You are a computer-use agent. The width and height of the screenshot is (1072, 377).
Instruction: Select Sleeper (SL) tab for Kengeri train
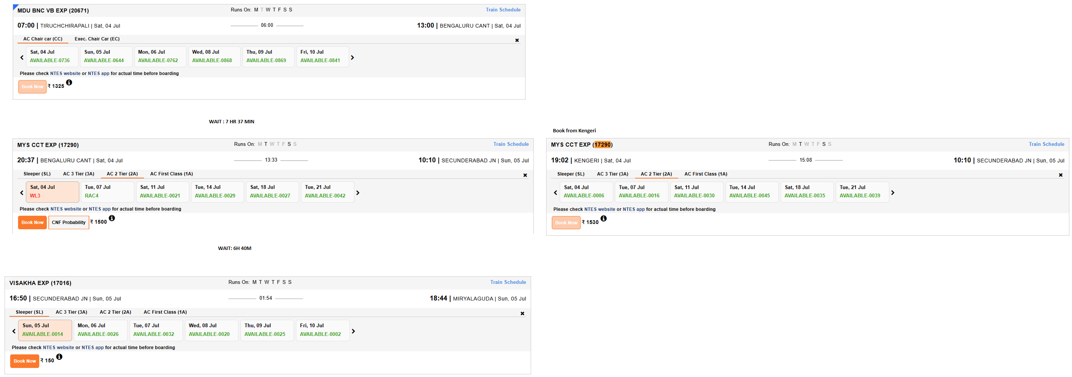click(x=571, y=174)
